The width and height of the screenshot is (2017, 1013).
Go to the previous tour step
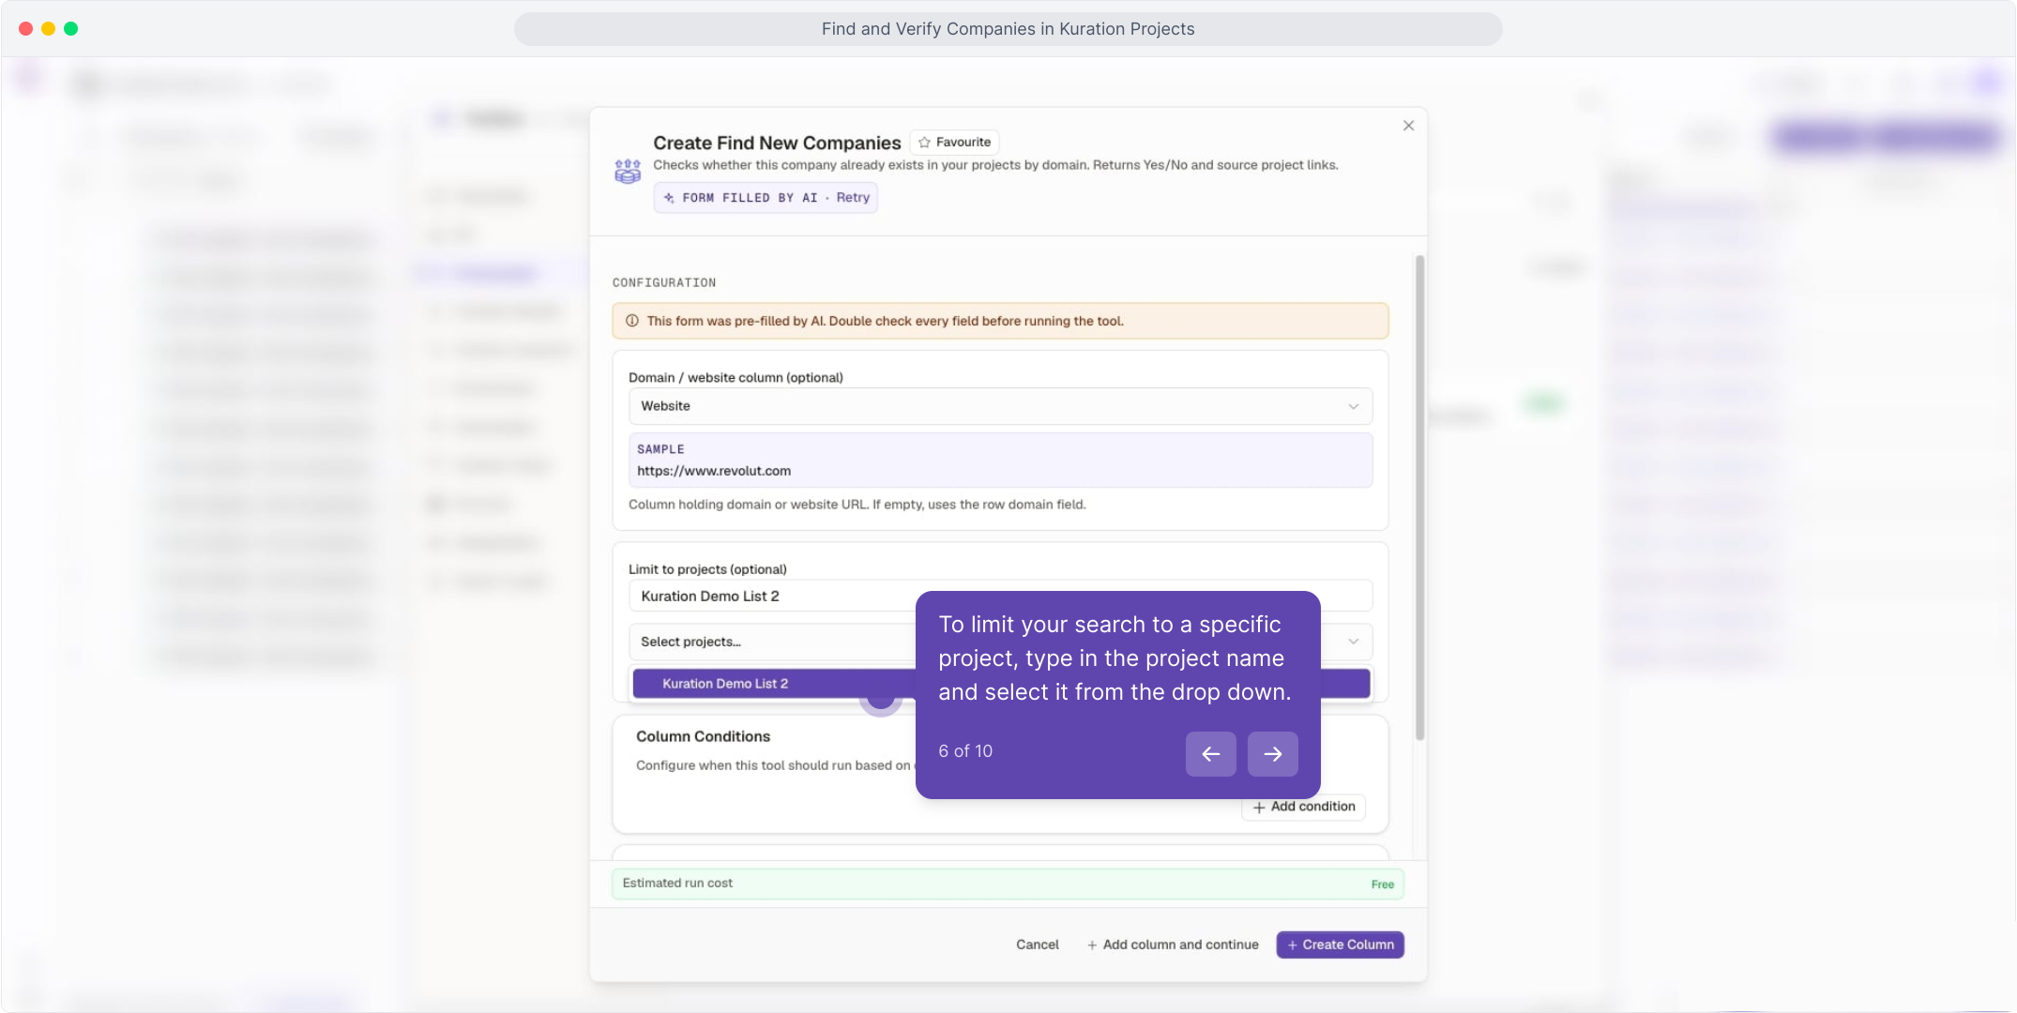tap(1210, 754)
